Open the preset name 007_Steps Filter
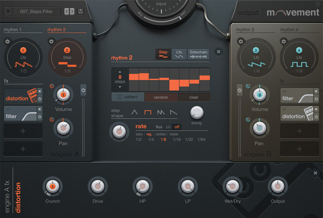The height and width of the screenshot is (218, 323). click(37, 11)
